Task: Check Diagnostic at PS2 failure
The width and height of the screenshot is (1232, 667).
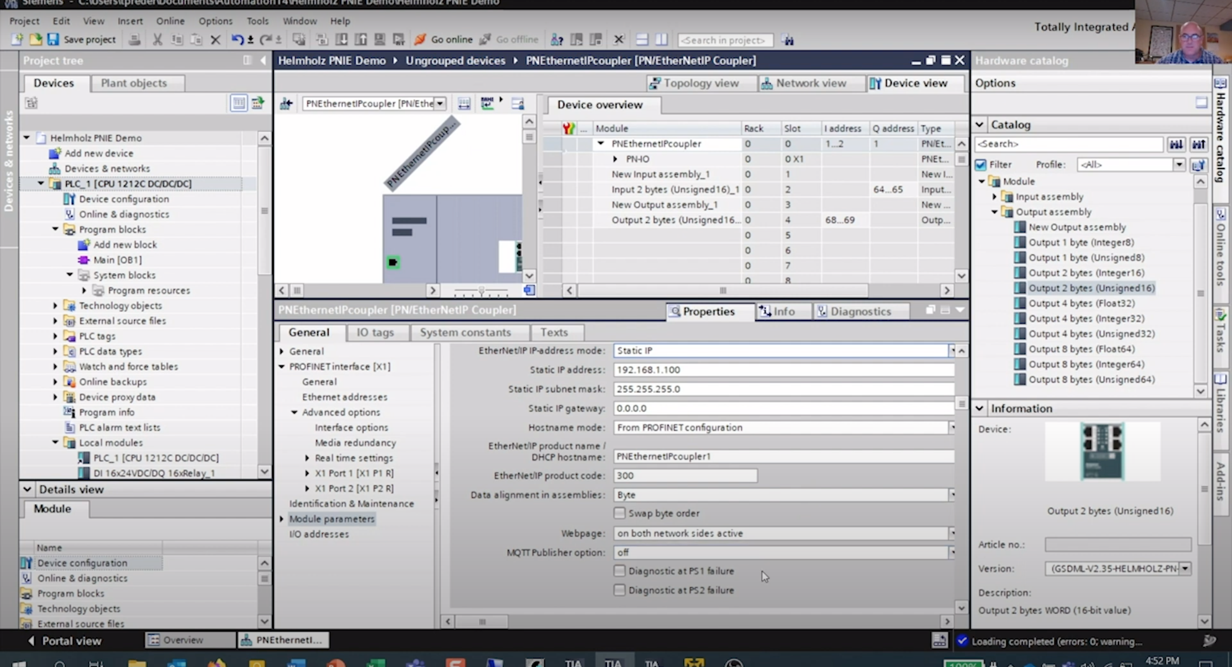Action: tap(619, 590)
